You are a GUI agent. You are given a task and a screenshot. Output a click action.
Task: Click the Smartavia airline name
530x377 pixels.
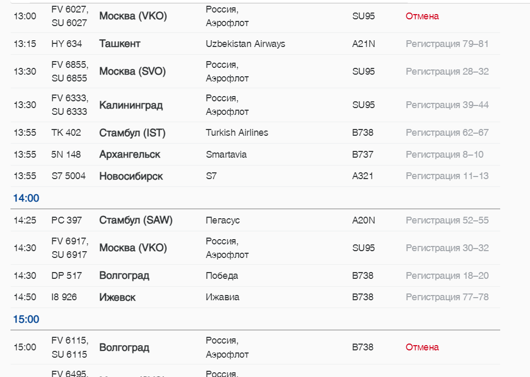[x=226, y=155]
